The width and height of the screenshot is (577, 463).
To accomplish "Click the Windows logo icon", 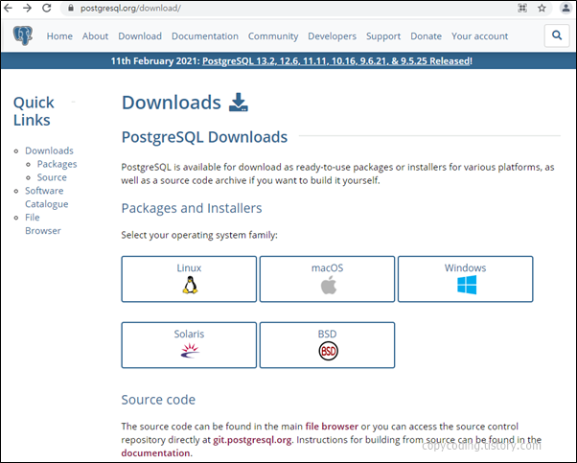I will (467, 286).
